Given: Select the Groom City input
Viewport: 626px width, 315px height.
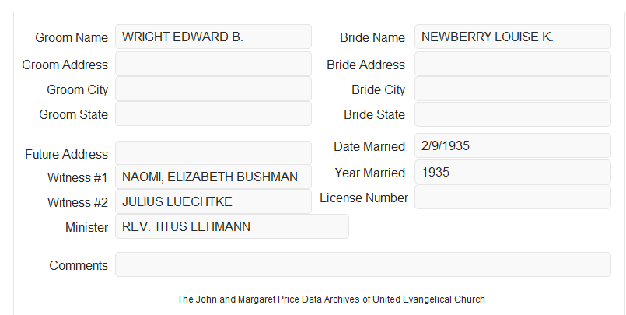Looking at the screenshot, I should 213,89.
